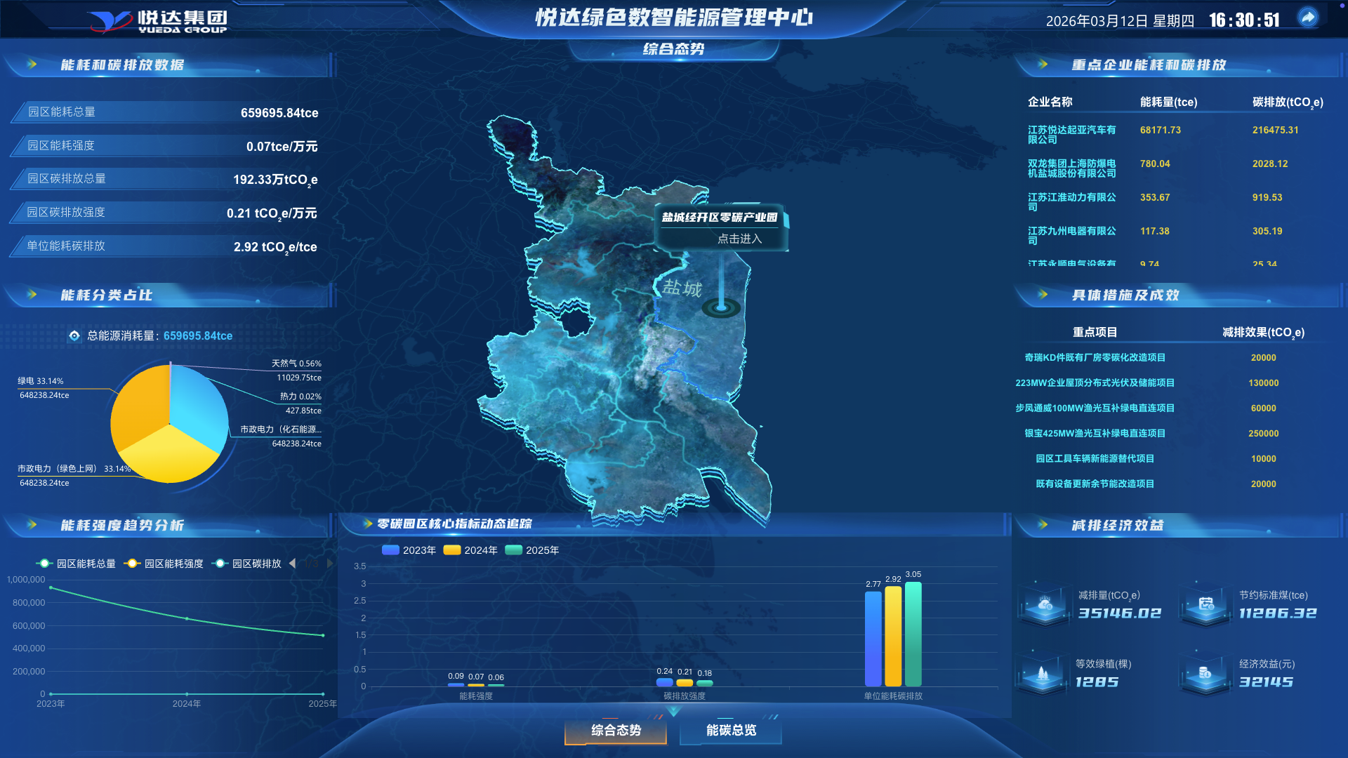The width and height of the screenshot is (1348, 758).
Task: Open 江苏九州电器有限公司 row
Action: point(1177,236)
